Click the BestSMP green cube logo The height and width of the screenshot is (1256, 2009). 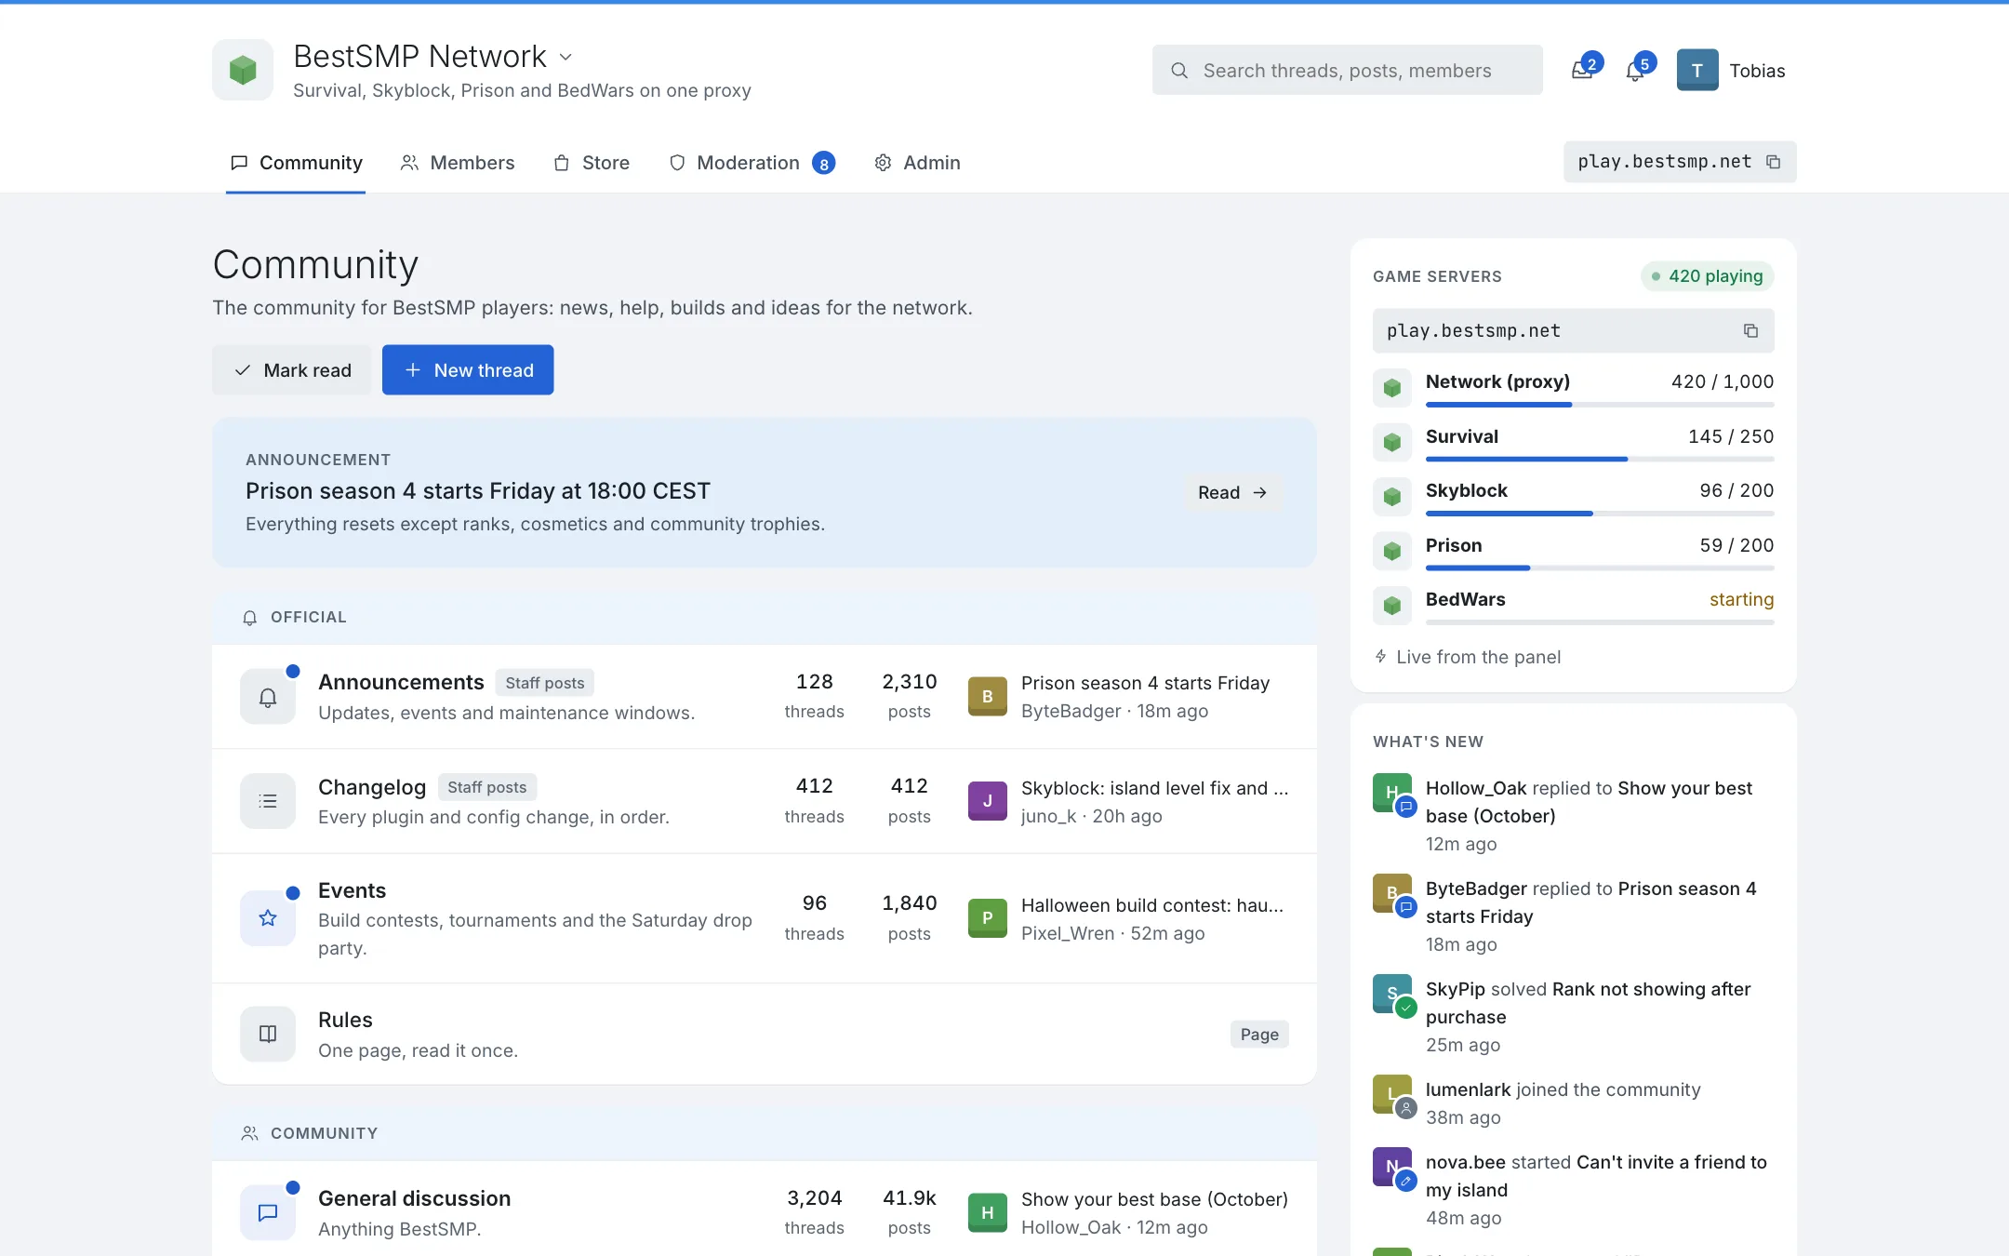point(243,70)
